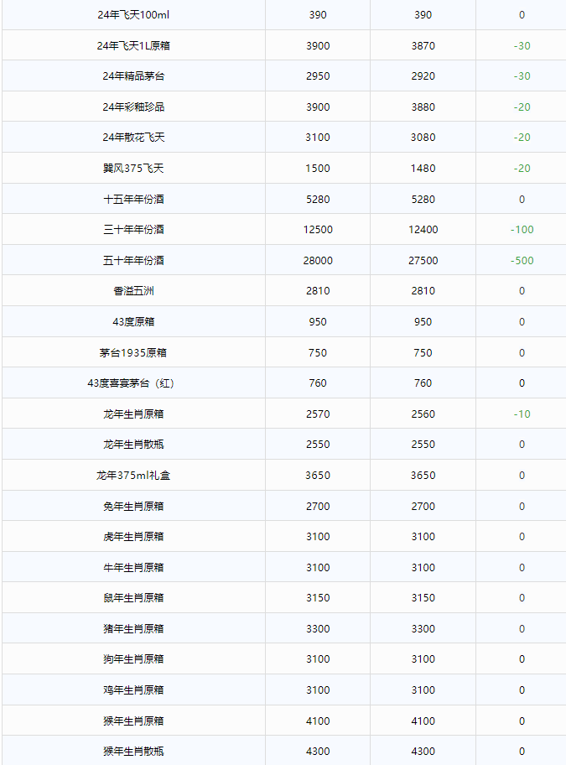The image size is (566, 765).
Task: Click the -20 change for 24年散花飞天
Action: tap(522, 137)
